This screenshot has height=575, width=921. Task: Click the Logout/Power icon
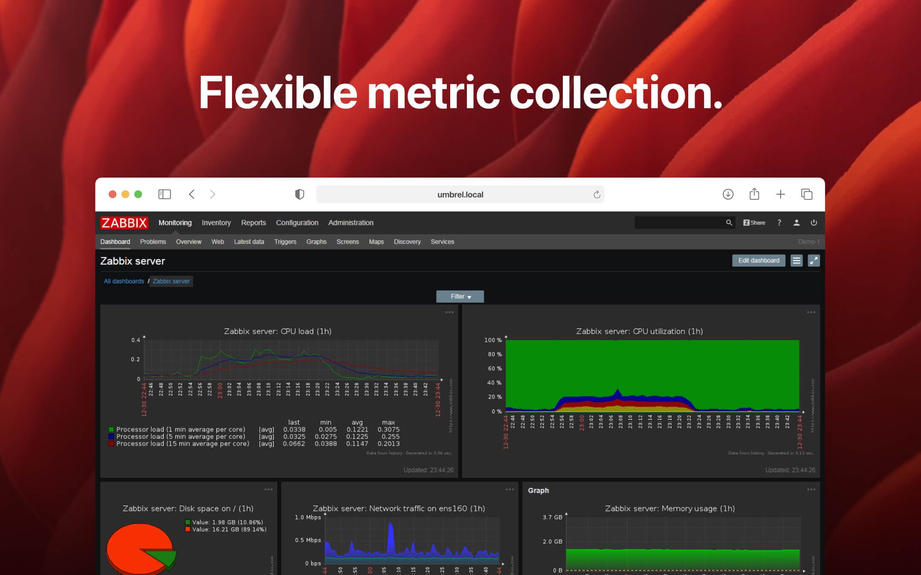[814, 223]
